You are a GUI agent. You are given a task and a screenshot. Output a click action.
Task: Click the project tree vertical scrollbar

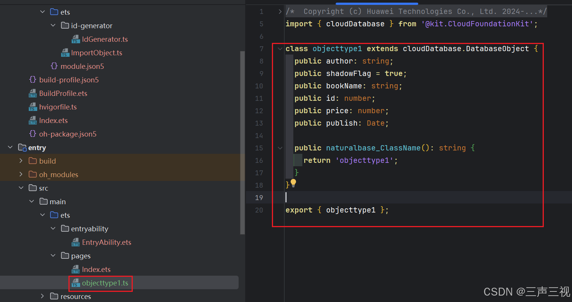coord(243,143)
